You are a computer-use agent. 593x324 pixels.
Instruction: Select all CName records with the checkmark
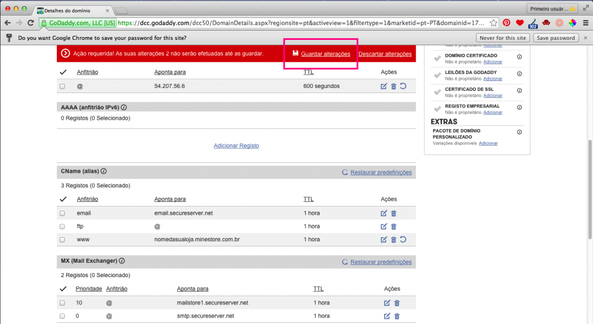[x=63, y=199]
